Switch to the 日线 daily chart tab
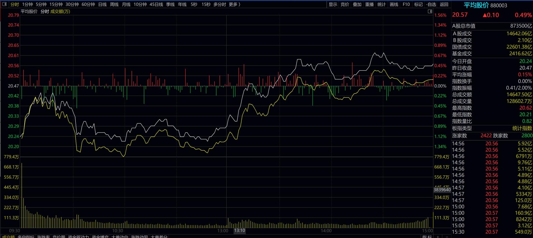This screenshot has height=238, width=533. point(102,4)
